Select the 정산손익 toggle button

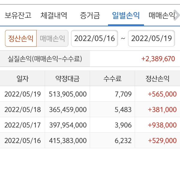click(x=21, y=38)
